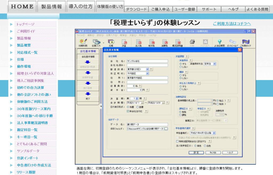273x175 pixels.
Task: Click the ? help beside 決算調整
Action: [x=187, y=57]
